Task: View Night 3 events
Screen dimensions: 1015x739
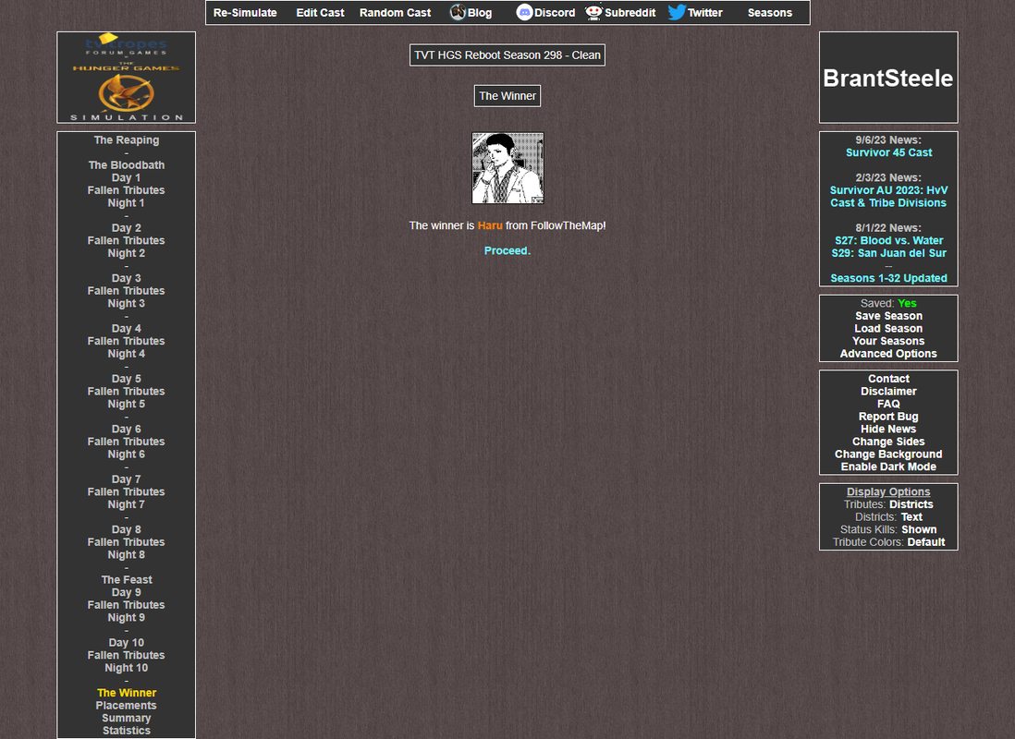Action: (x=127, y=304)
